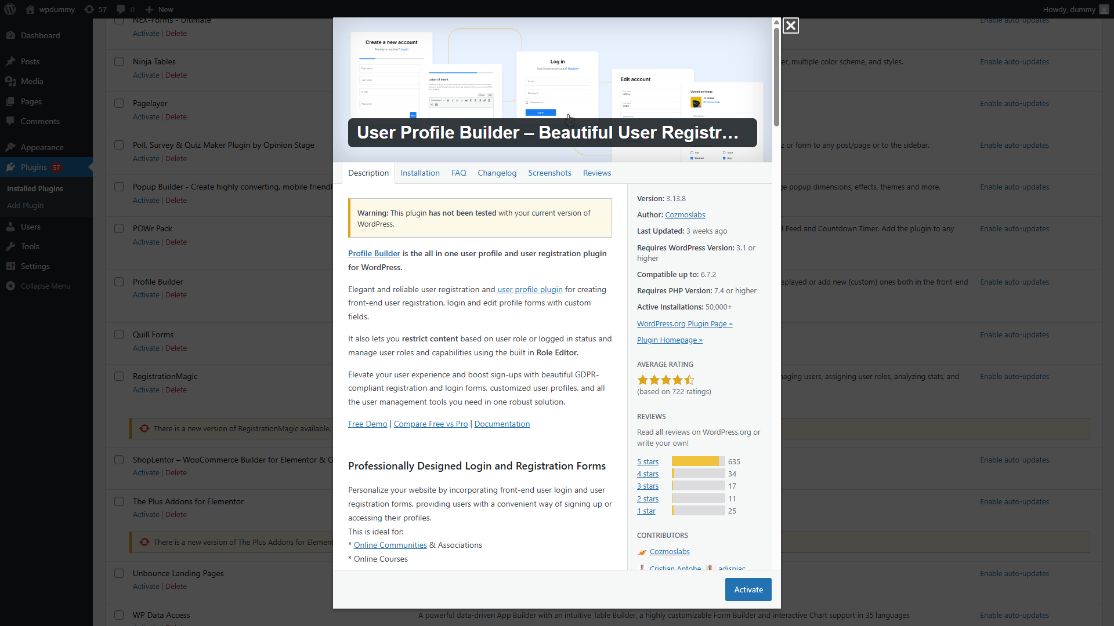
Task: Click the Settings icon in sidebar
Action: 10,266
